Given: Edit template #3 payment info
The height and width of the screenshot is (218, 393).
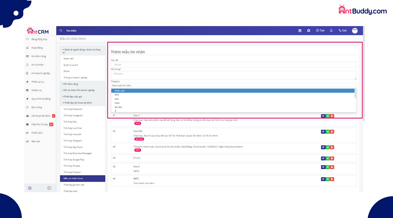Looking at the screenshot, I should (323, 147).
